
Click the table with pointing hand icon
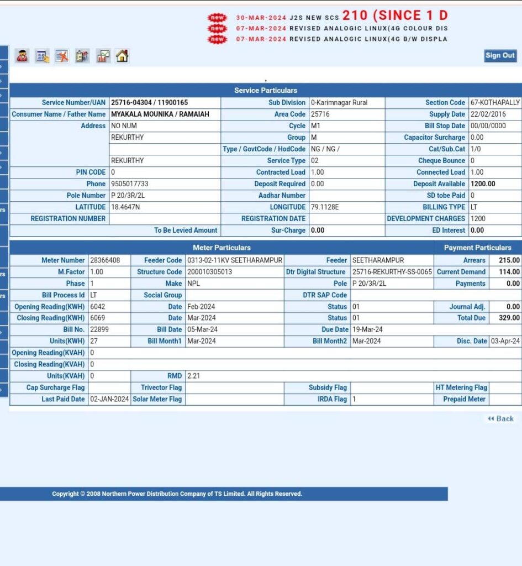(43, 56)
